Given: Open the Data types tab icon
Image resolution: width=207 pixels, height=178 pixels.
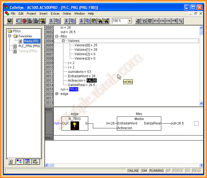Looking at the screenshot, I should (x=19, y=162).
